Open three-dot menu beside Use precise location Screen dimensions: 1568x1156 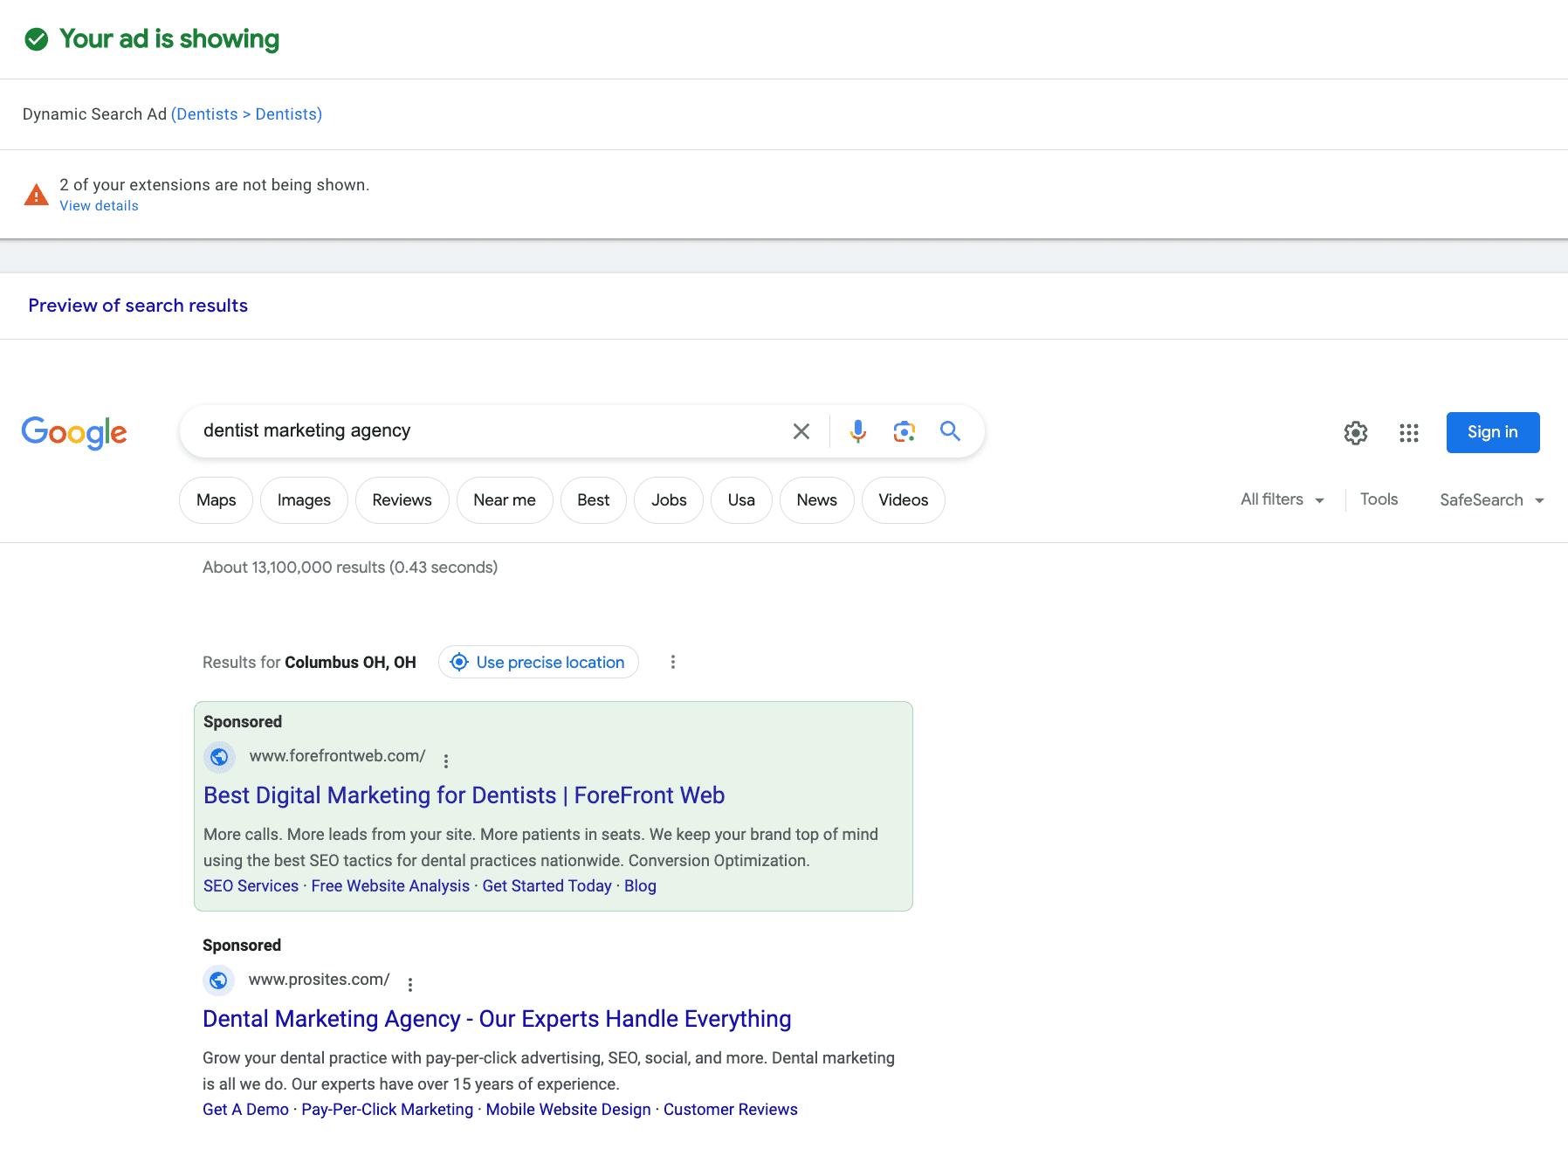(672, 662)
